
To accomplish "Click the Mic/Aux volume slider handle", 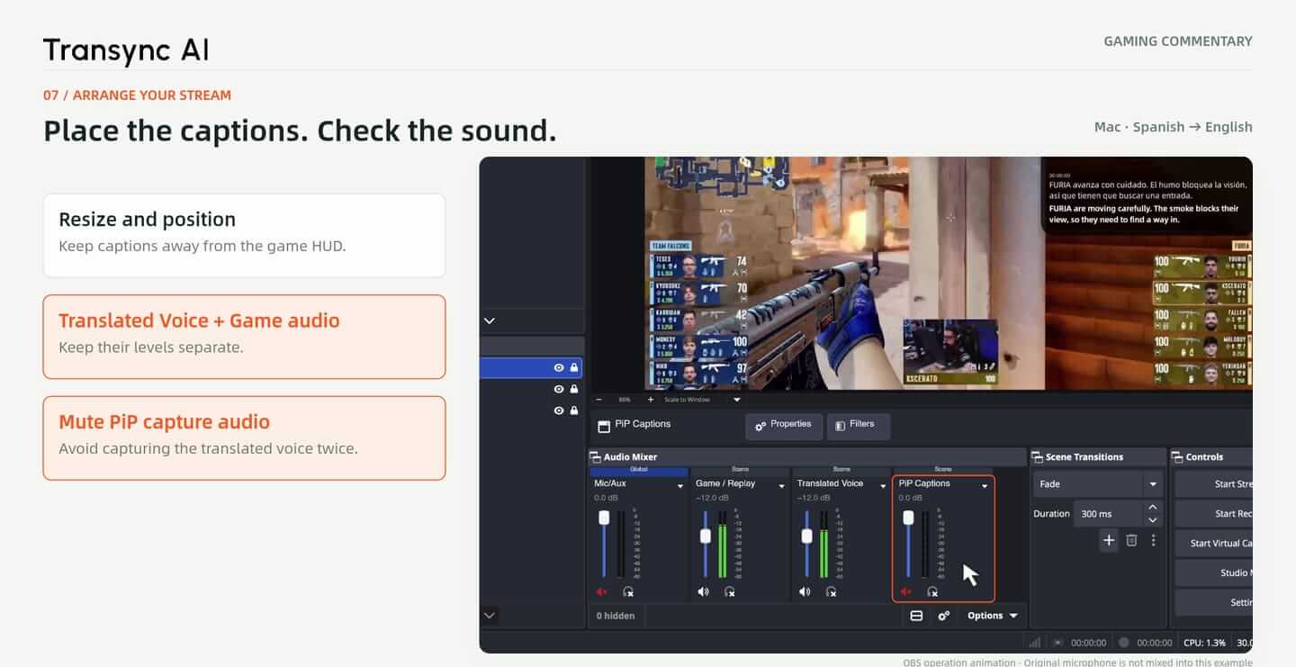I will point(604,518).
